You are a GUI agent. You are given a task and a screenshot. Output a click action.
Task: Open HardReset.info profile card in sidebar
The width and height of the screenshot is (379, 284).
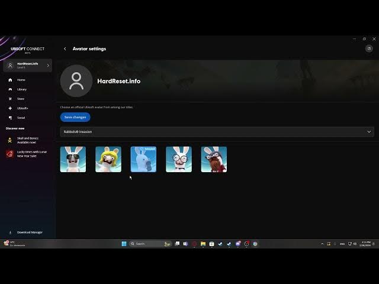(x=28, y=66)
